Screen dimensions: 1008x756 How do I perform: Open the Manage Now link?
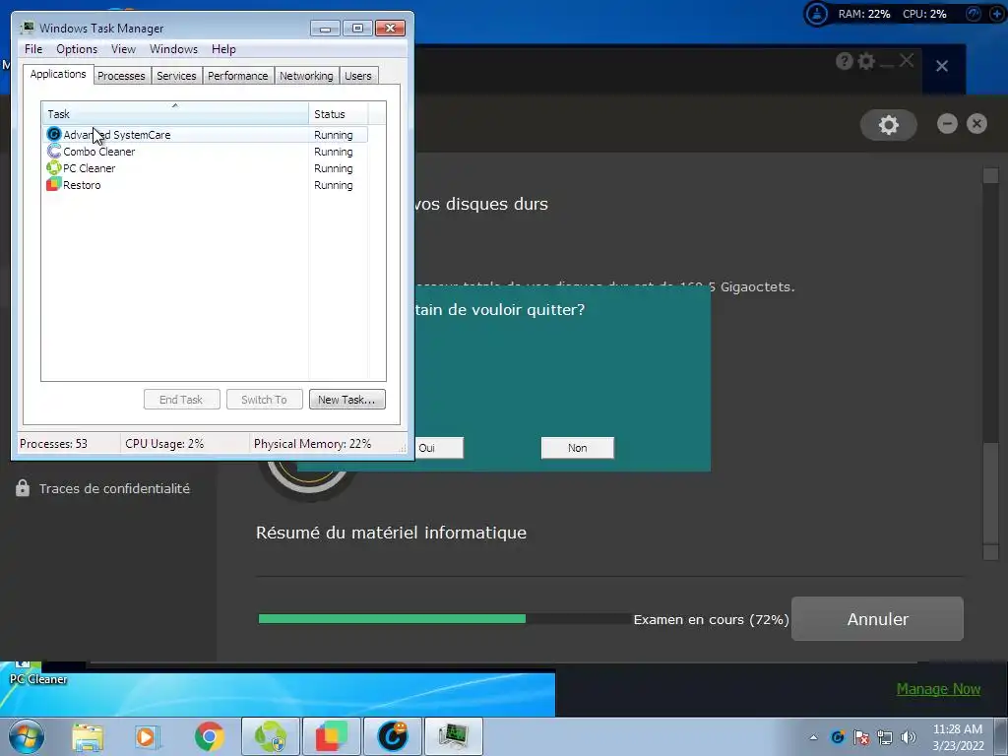point(938,688)
